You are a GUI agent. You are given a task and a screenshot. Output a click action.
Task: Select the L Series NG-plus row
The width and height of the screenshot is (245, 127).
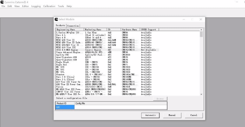point(107,33)
